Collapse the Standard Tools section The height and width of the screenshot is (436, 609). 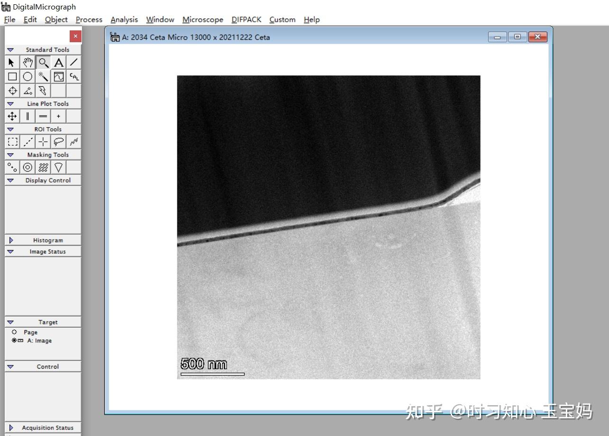pyautogui.click(x=10, y=49)
